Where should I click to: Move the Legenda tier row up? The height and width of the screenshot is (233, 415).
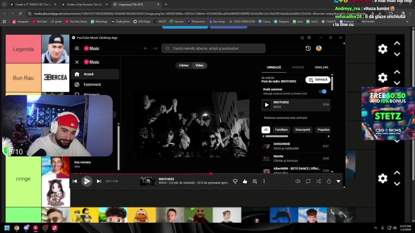coord(397,43)
